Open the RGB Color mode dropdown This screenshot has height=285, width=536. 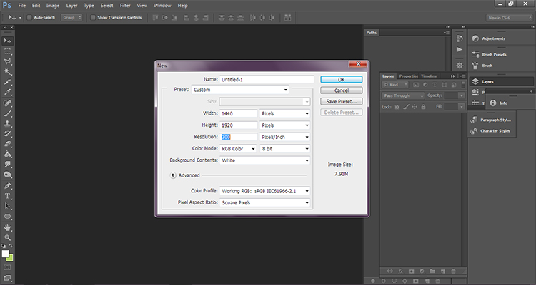coord(238,149)
